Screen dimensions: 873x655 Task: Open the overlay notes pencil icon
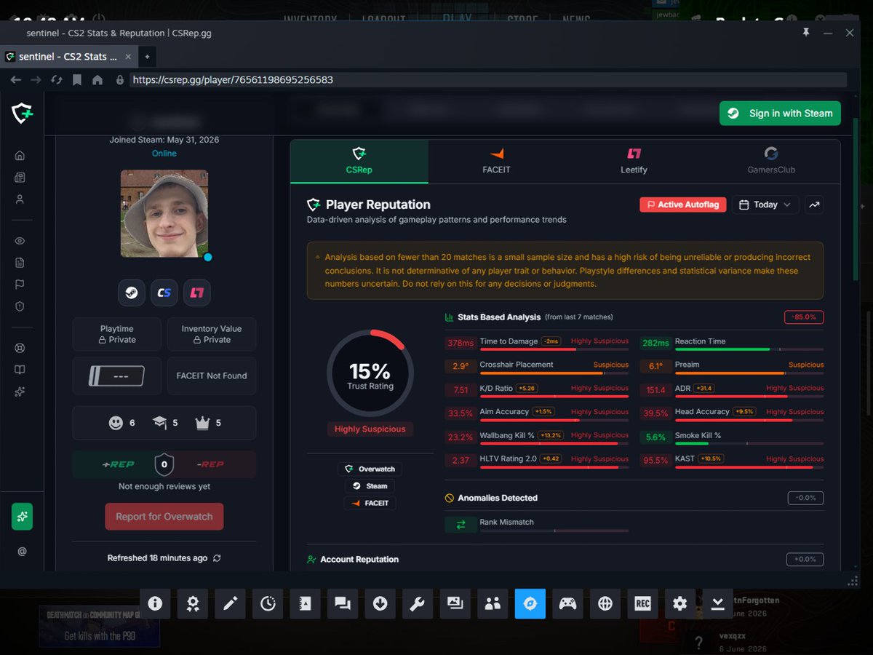[230, 603]
